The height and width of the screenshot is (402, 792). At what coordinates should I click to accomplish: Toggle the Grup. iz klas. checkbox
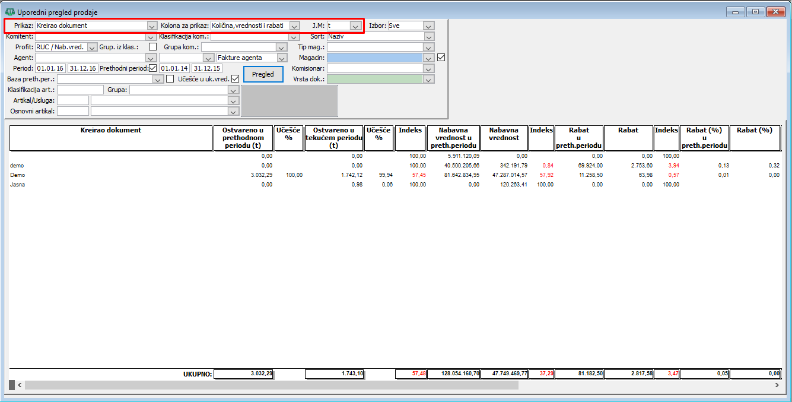153,47
